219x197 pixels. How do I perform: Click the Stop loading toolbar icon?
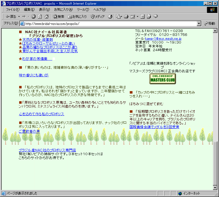(33, 16)
